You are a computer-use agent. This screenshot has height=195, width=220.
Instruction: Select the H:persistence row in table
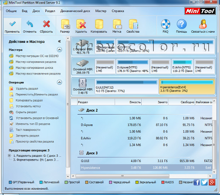point(146,168)
